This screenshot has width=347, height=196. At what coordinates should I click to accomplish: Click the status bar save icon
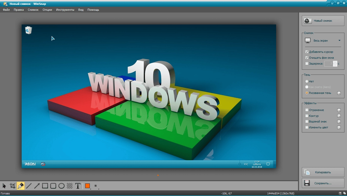pyautogui.click(x=340, y=193)
